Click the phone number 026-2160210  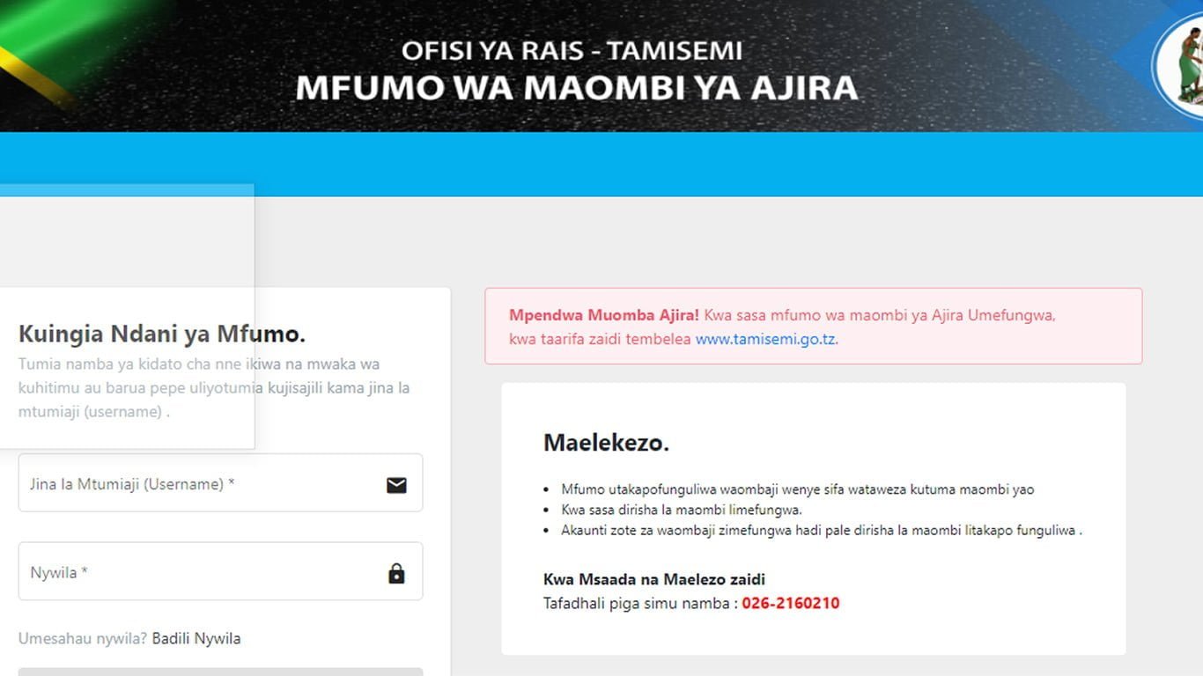(791, 604)
